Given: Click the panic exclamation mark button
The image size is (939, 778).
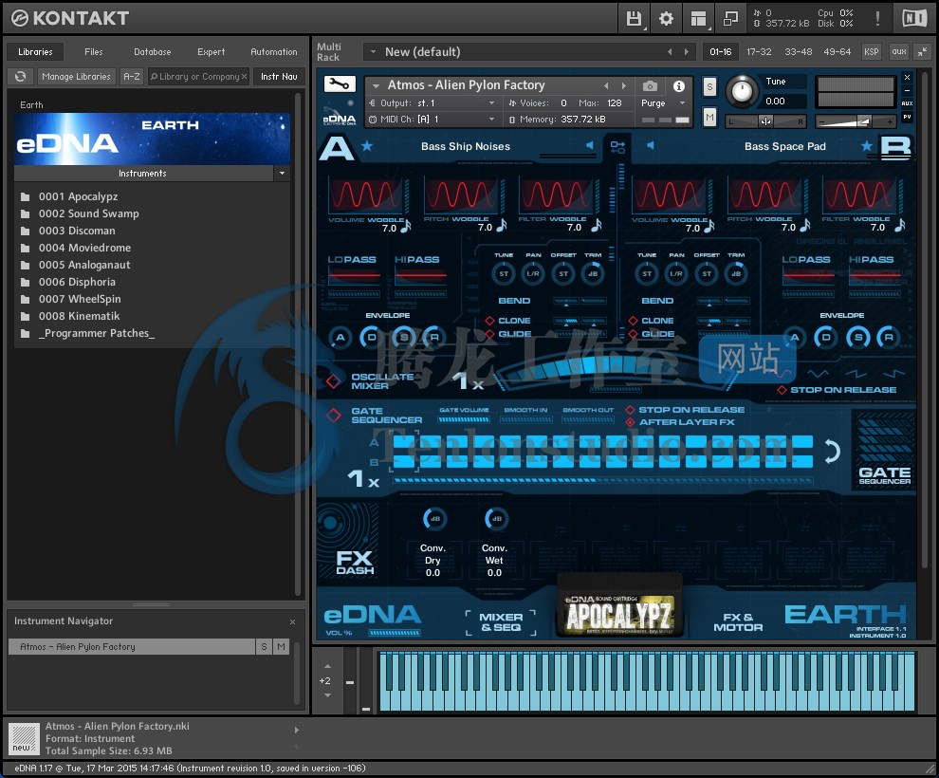Looking at the screenshot, I should pos(877,19).
